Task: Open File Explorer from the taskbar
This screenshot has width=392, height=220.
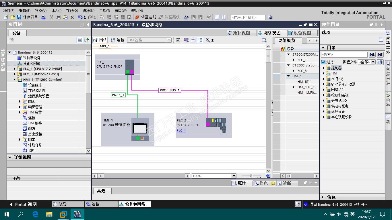Action: tap(49, 214)
